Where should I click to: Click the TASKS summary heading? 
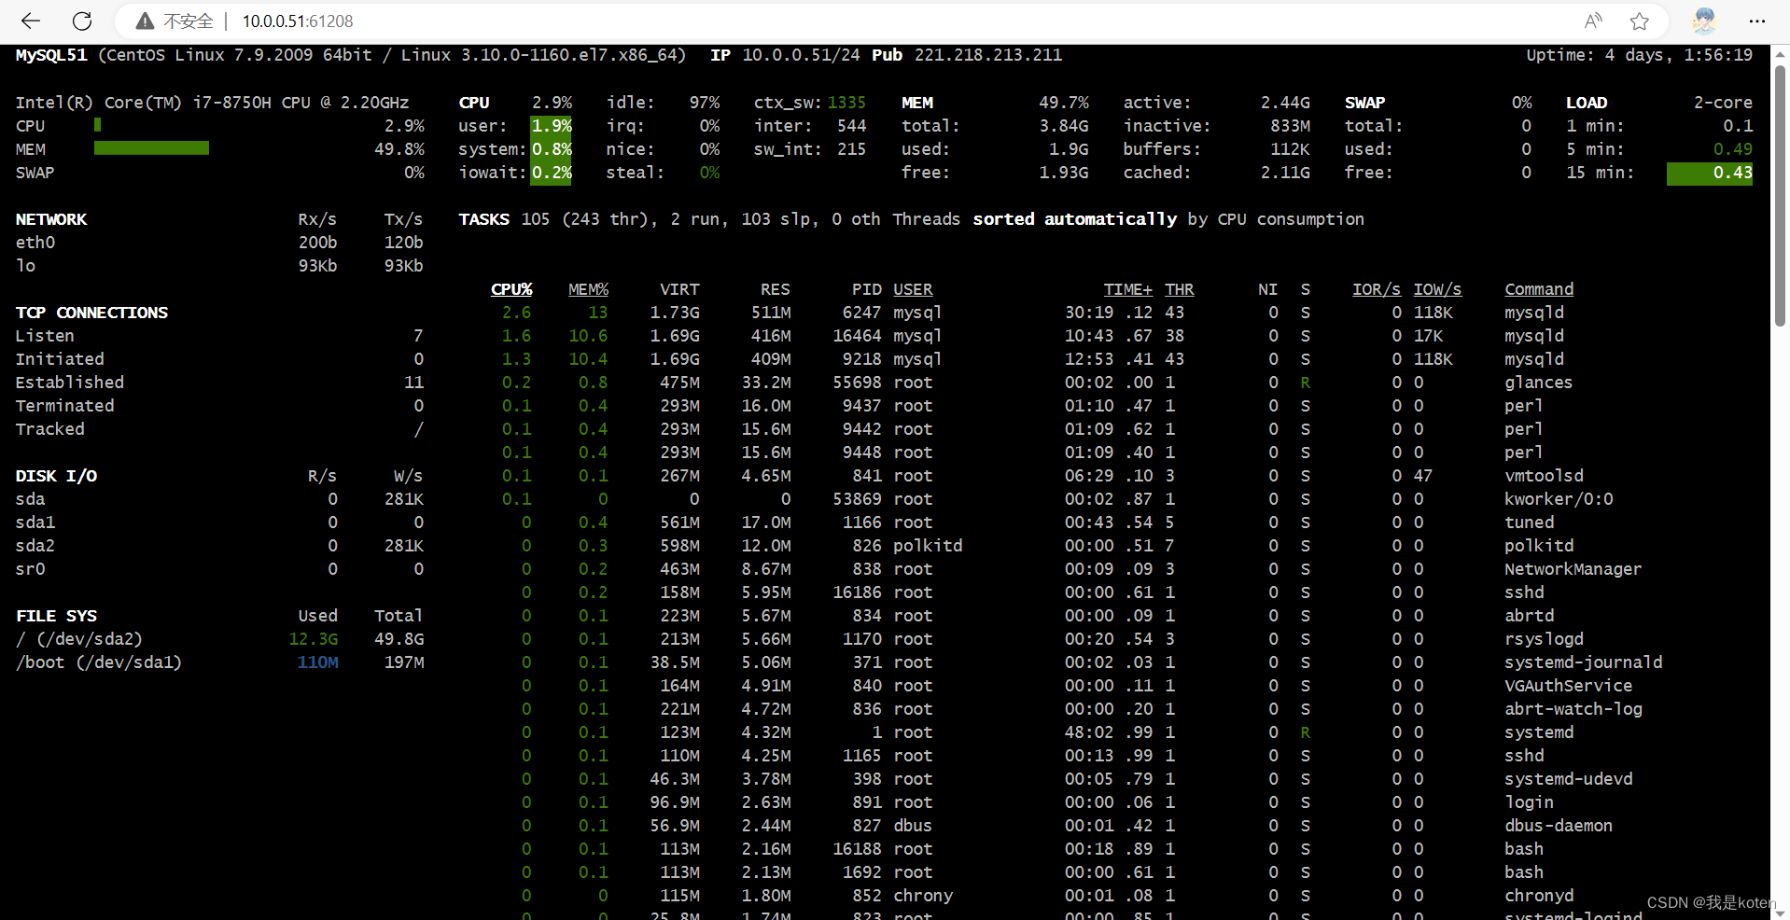point(483,219)
